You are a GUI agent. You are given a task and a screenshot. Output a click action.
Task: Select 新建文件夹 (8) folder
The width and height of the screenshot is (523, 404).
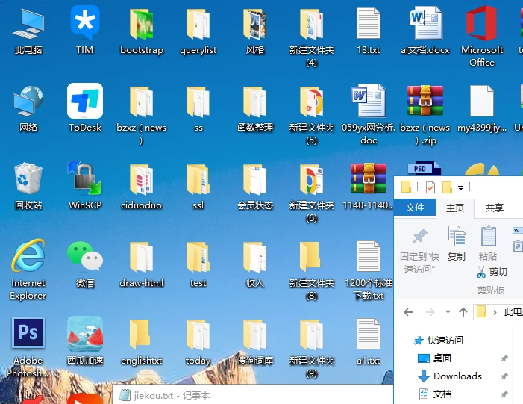312,271
